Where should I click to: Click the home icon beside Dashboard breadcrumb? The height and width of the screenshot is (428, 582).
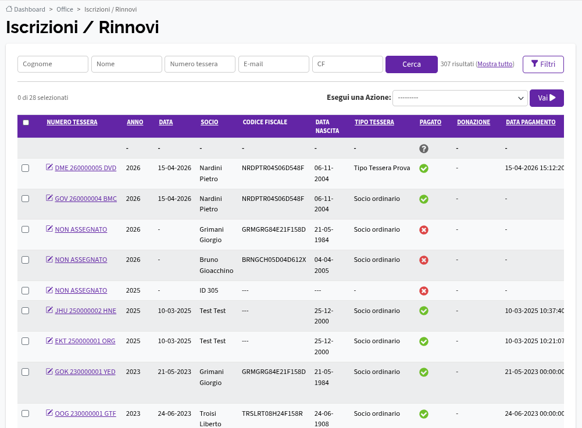tap(9, 9)
